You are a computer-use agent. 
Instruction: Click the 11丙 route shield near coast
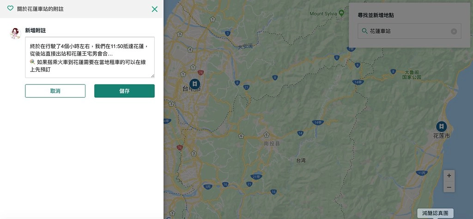[x=421, y=173]
